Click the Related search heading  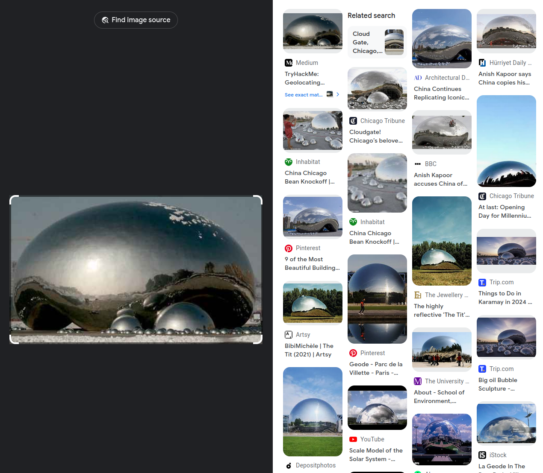(371, 15)
